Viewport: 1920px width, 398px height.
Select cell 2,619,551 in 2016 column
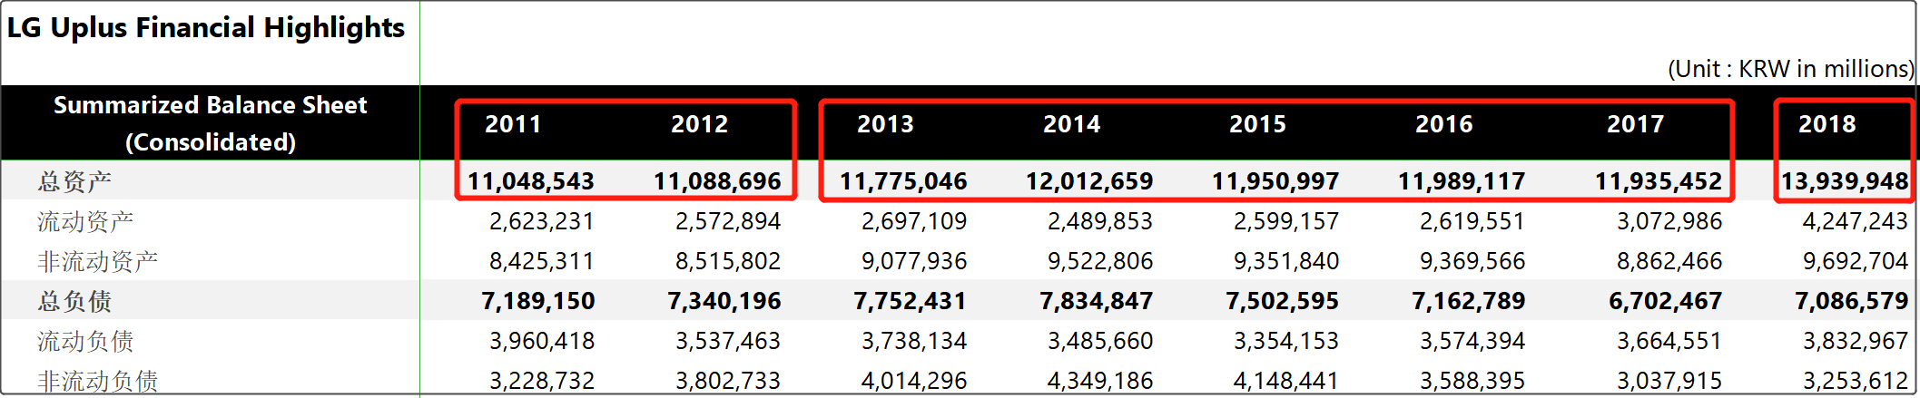coord(1472,221)
